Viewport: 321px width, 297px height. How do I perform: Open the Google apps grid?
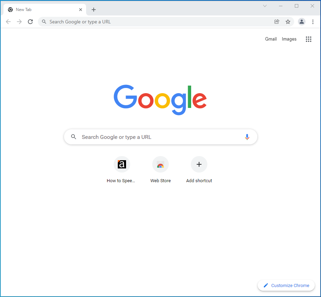308,39
